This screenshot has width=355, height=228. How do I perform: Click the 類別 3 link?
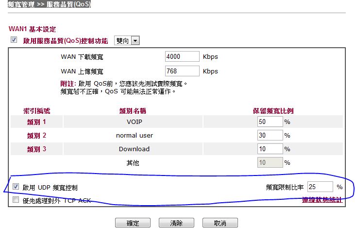[36, 149]
